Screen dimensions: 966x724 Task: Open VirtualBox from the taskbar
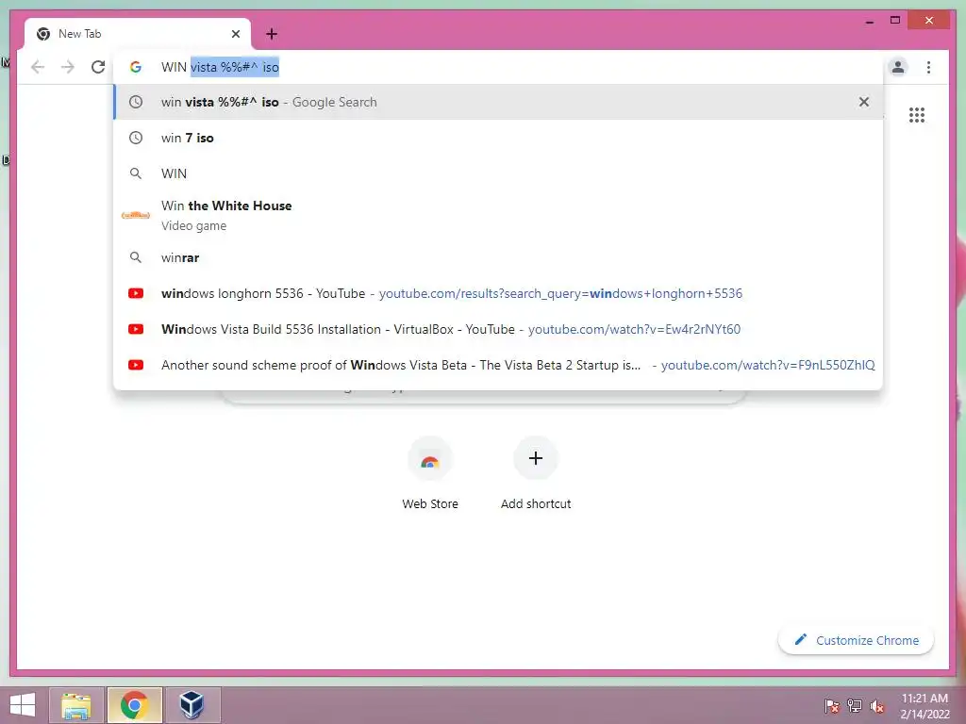(192, 705)
